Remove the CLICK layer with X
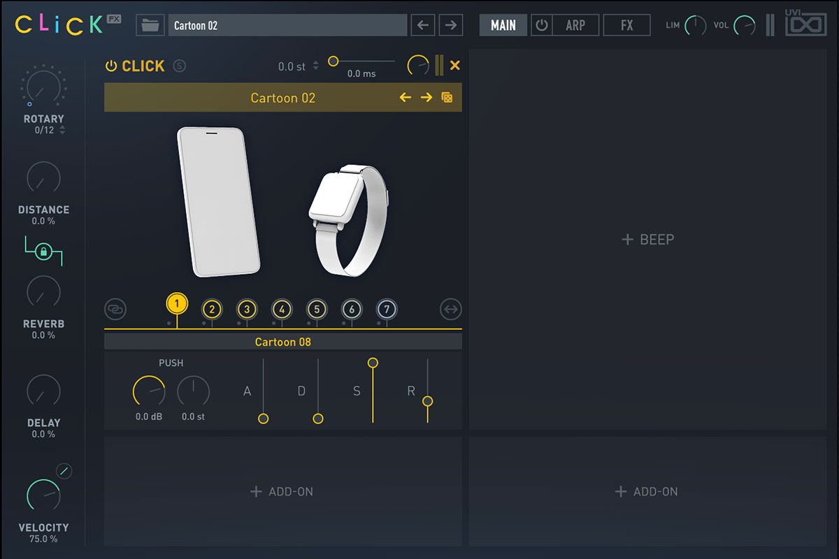The height and width of the screenshot is (559, 839). [x=455, y=65]
